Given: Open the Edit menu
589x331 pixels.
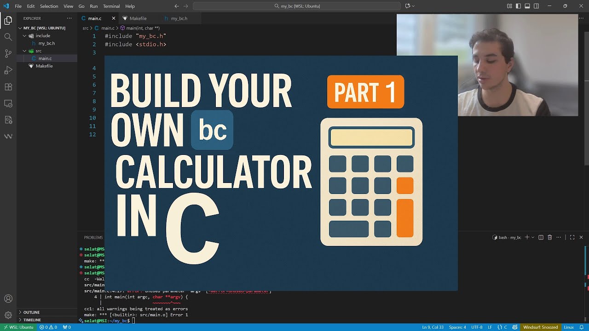Looking at the screenshot, I should pos(31,6).
